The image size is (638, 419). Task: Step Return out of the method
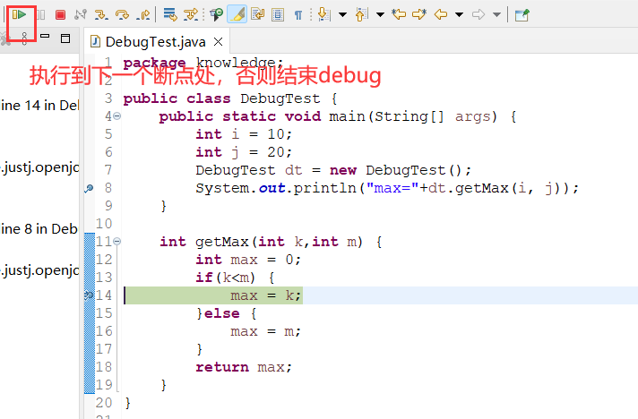[143, 15]
